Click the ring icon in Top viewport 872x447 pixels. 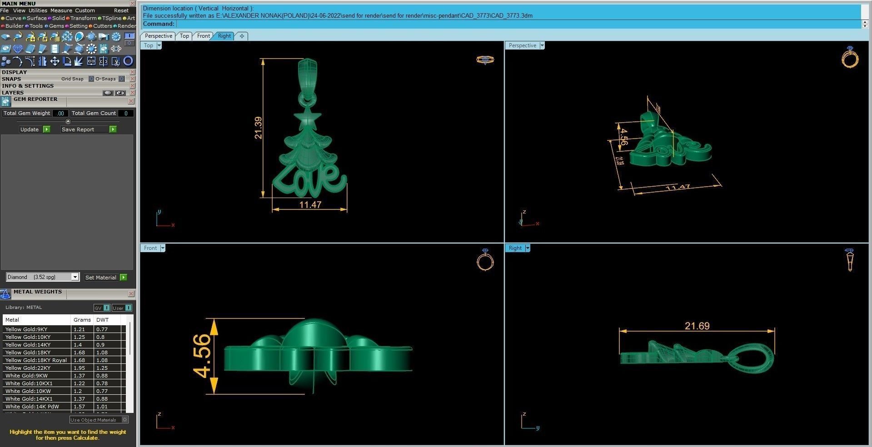coord(485,60)
